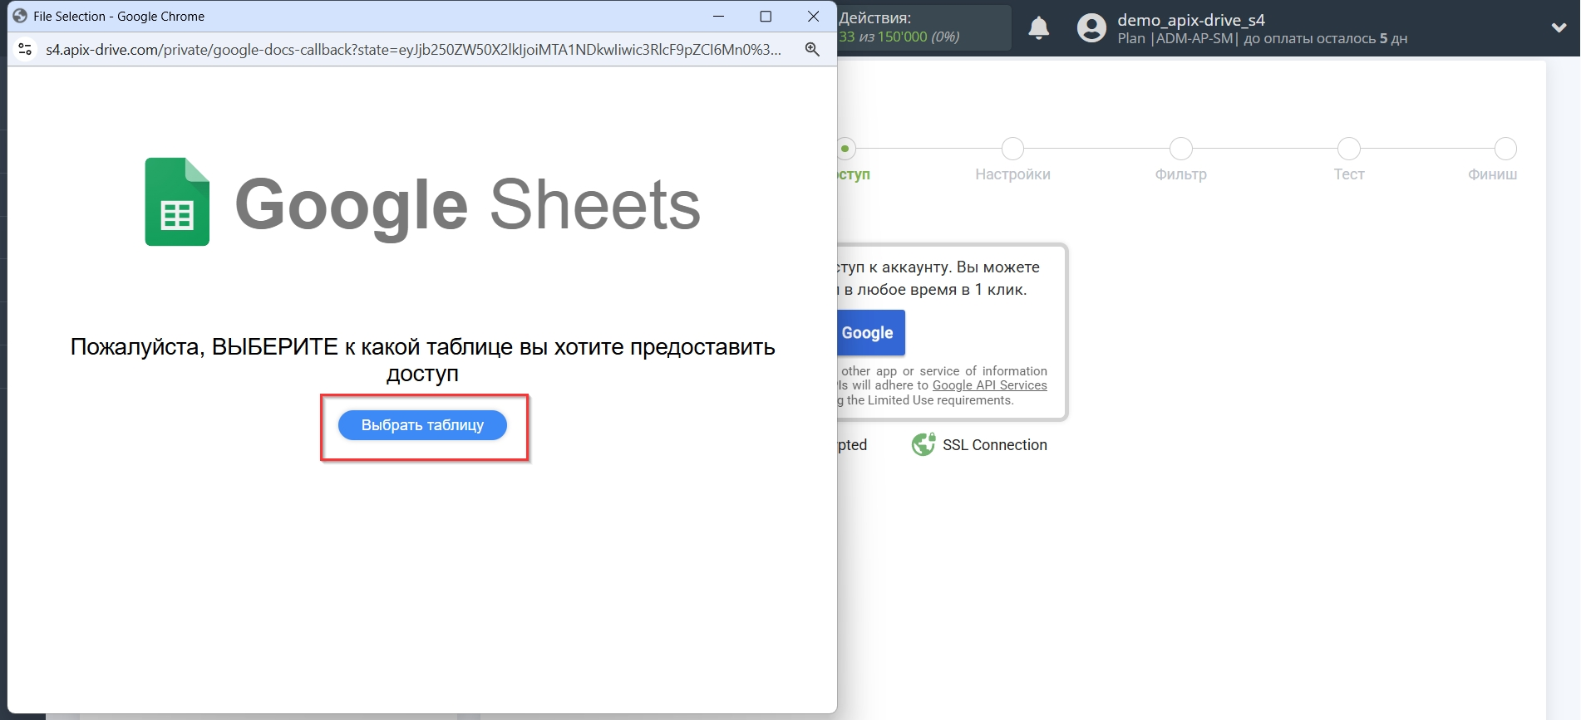The height and width of the screenshot is (720, 1581).
Task: Go to the Тест step
Action: coord(1348,149)
